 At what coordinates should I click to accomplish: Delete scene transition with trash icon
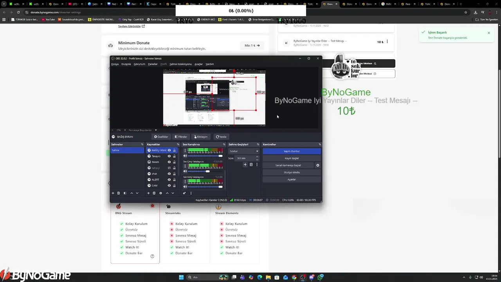(x=251, y=164)
